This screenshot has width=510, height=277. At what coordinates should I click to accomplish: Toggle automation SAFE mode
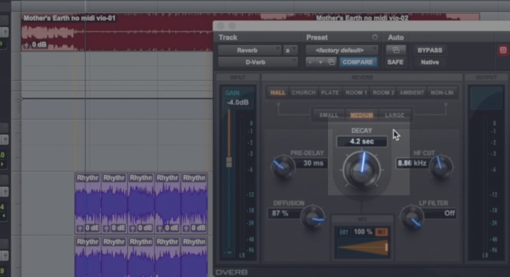click(x=395, y=62)
